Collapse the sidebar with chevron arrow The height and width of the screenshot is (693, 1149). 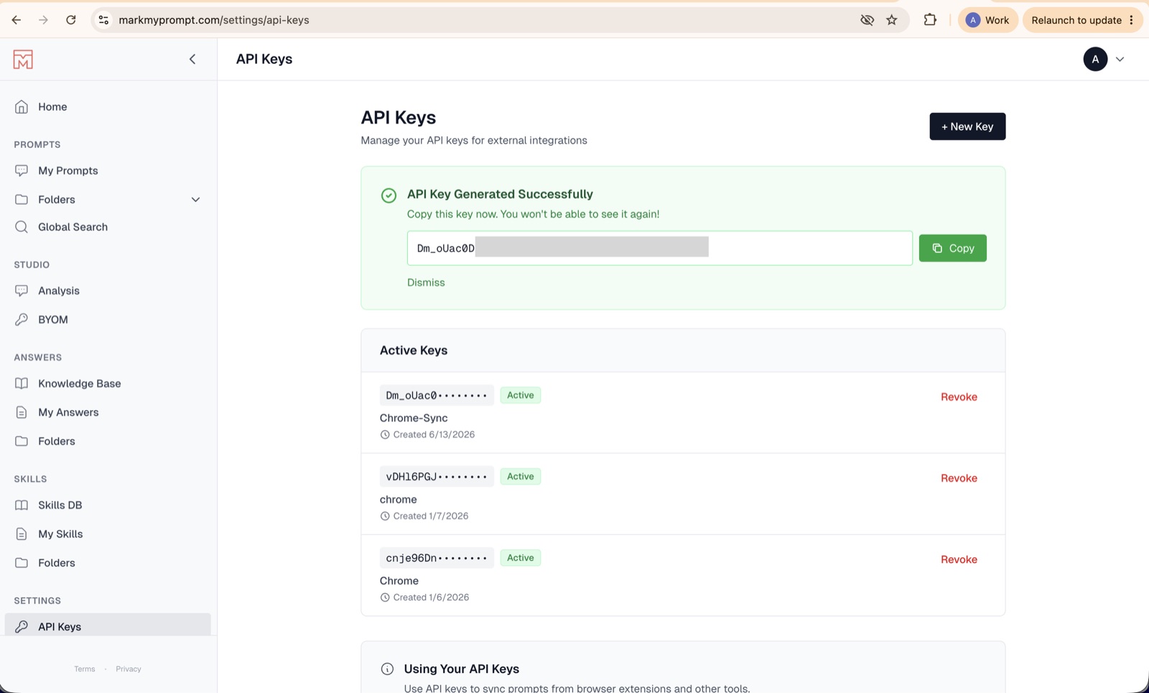192,60
